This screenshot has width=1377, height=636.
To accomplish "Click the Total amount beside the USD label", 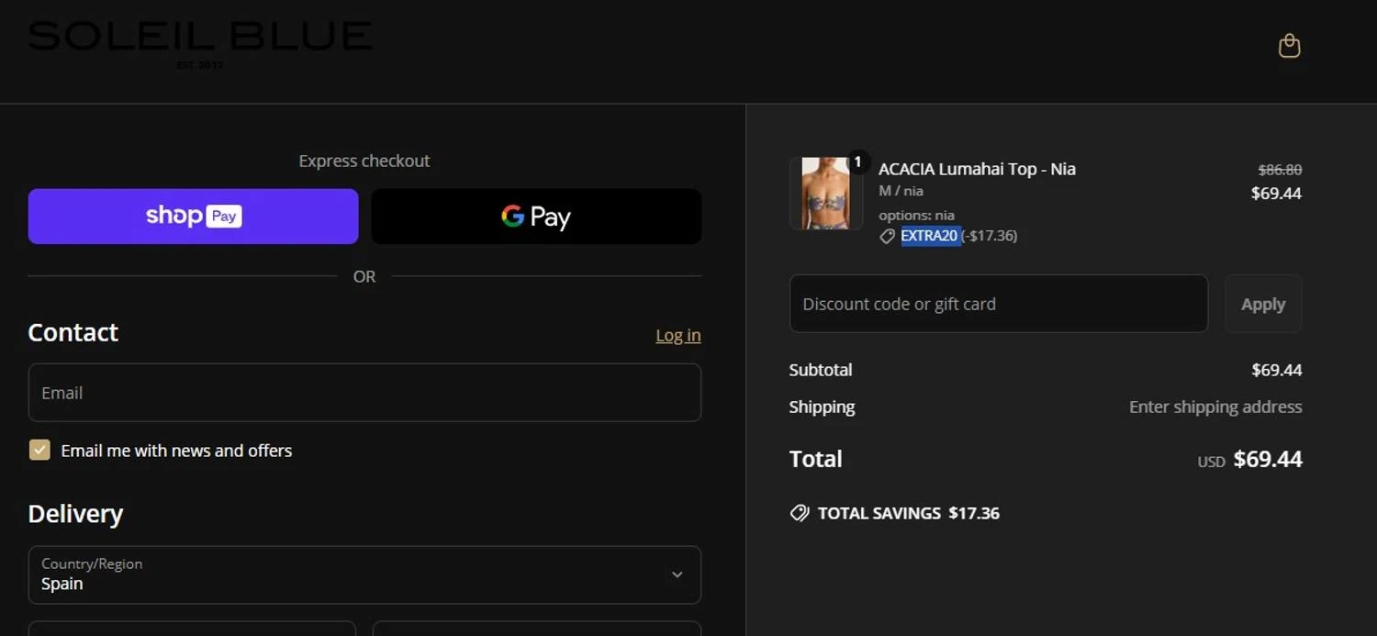I will point(1268,459).
